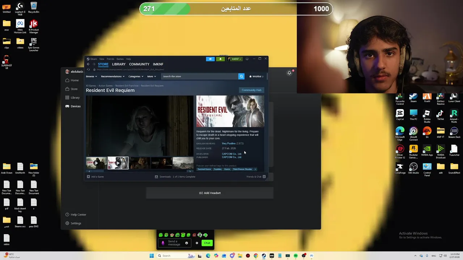Click the CAPCOM developer link
Screen dimensions: 463x260
point(231,154)
